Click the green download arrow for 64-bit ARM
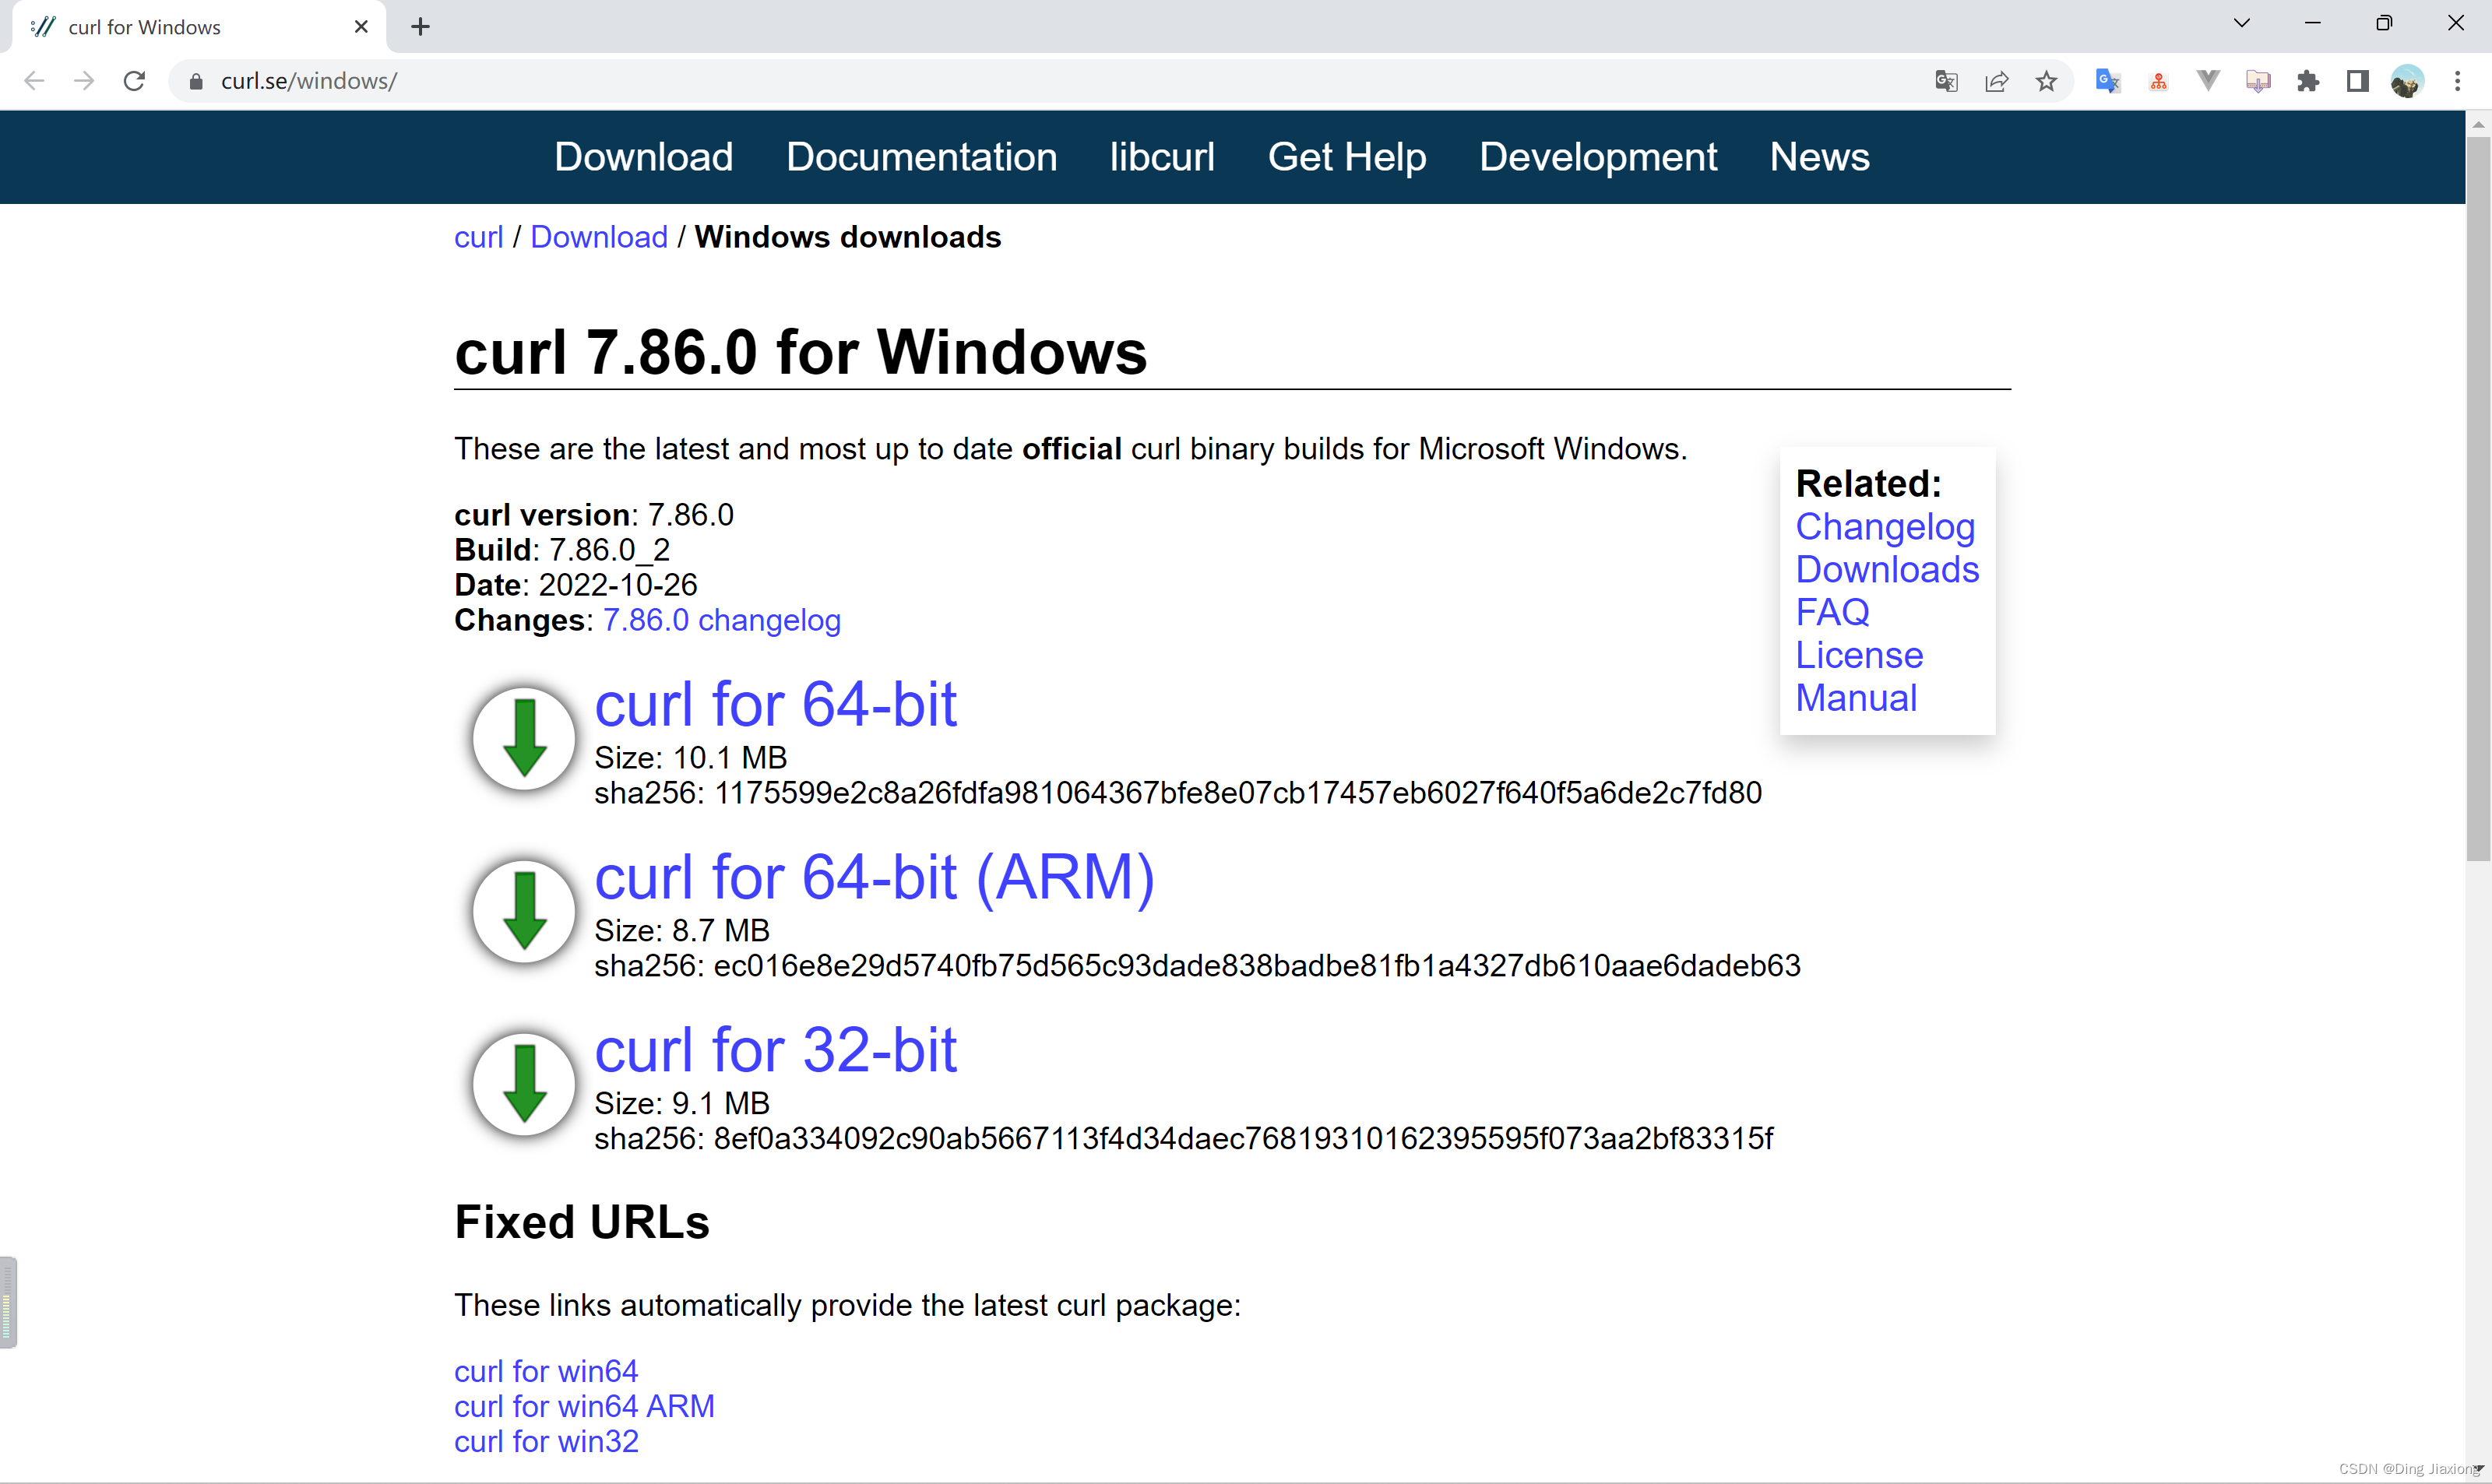2492x1484 pixels. pyautogui.click(x=524, y=911)
